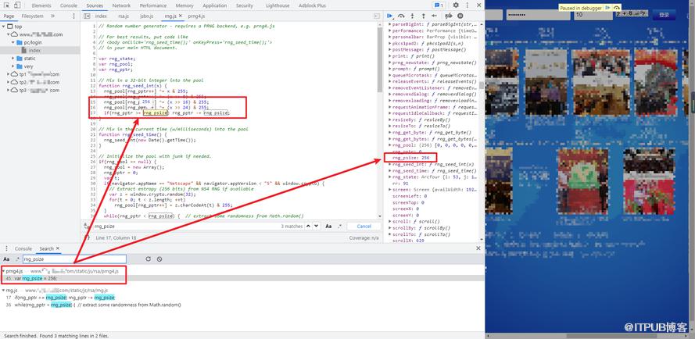Collapse the pc/login folder

point(13,42)
